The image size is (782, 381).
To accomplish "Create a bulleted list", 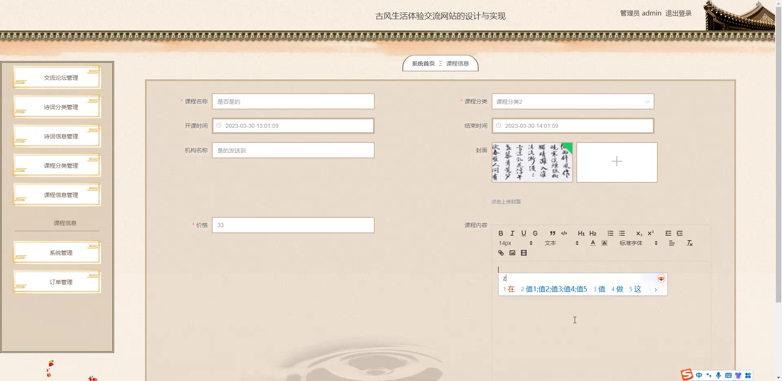I will click(x=622, y=233).
